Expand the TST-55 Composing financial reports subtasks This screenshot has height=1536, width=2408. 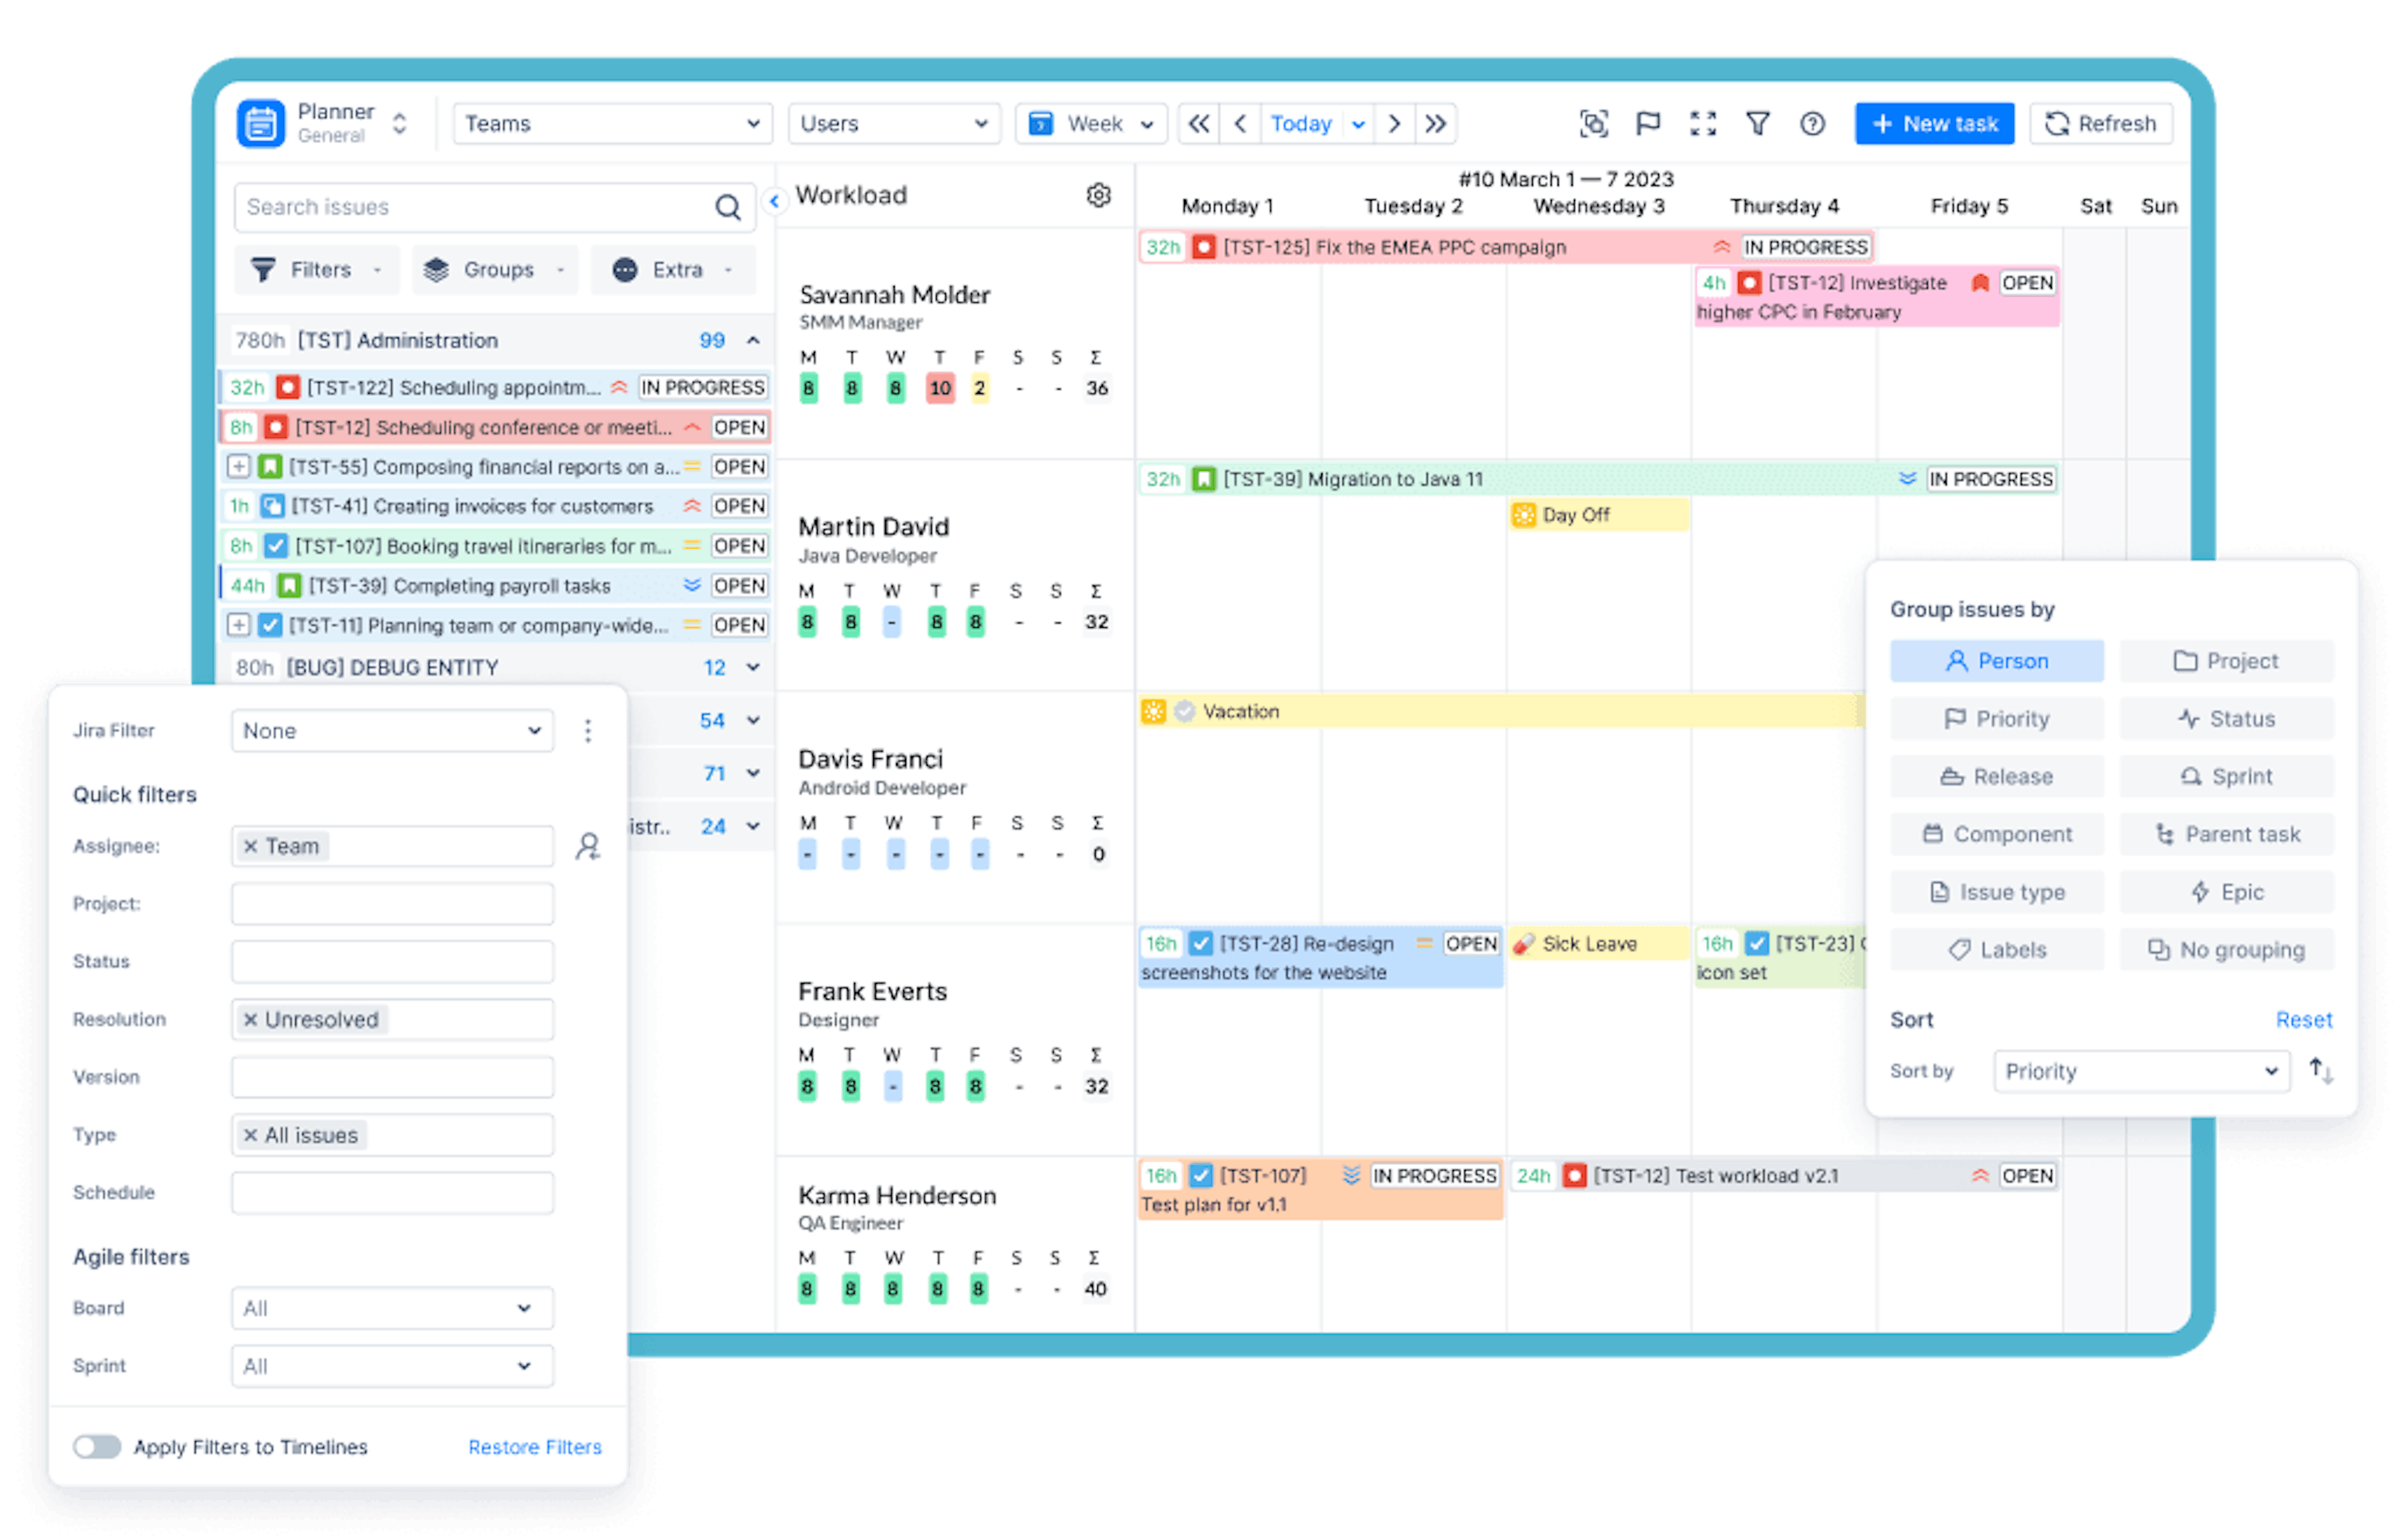[238, 466]
